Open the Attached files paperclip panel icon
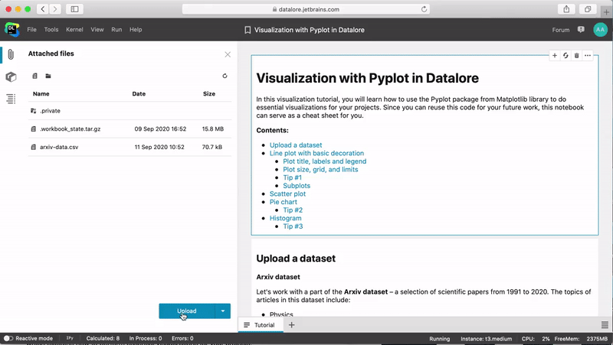This screenshot has height=345, width=613. point(11,54)
